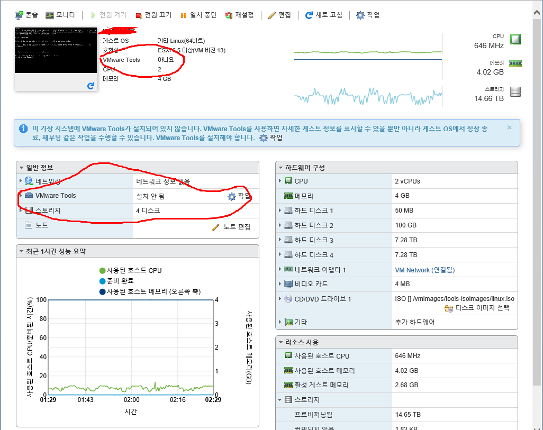Open the 작업 actions menu in toolbar
Viewport: 543px width, 430px height.
point(368,15)
